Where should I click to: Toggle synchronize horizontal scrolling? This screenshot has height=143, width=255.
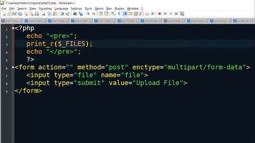[106, 14]
